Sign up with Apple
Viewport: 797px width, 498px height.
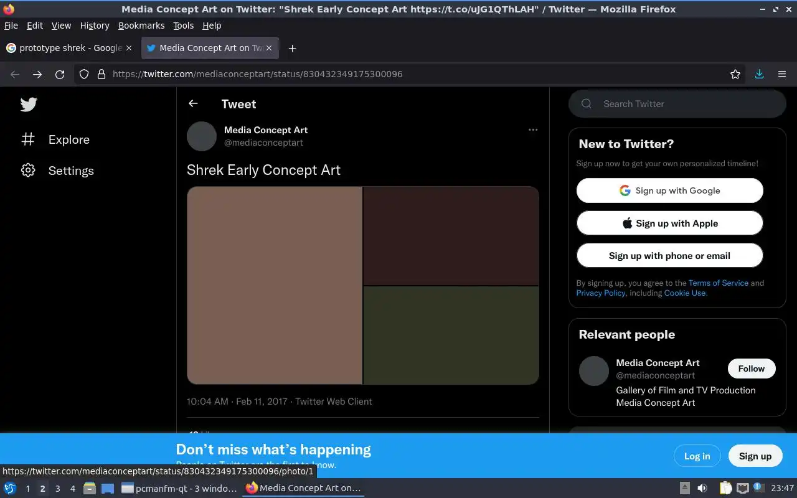pos(669,223)
